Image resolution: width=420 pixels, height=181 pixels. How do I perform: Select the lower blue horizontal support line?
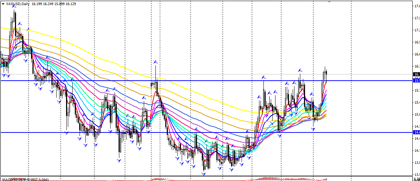tap(206, 132)
